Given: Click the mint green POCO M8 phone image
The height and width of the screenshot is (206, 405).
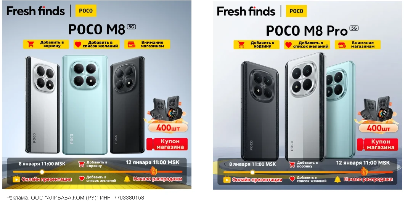Looking at the screenshot, I should tap(85, 105).
